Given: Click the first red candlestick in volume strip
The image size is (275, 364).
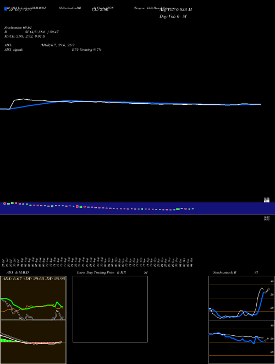Looking at the screenshot, I should tap(4, 204).
